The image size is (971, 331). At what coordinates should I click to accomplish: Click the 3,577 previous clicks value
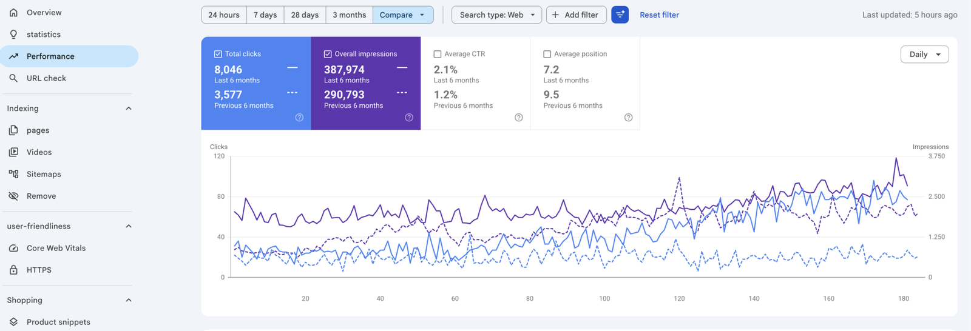coord(228,95)
